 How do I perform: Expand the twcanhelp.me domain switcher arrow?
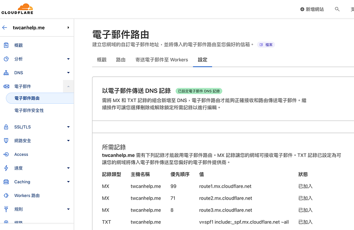click(x=68, y=28)
